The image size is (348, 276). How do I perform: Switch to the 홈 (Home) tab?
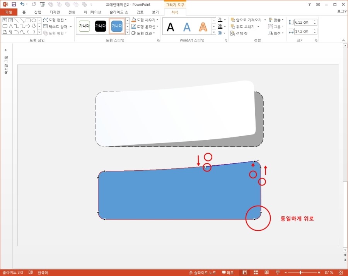[x=24, y=12]
